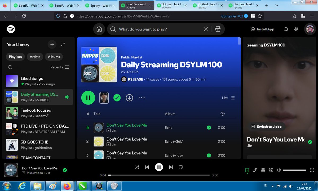The height and width of the screenshot is (191, 318).
Task: Open notifications bell (What's New)
Action: [286, 29]
